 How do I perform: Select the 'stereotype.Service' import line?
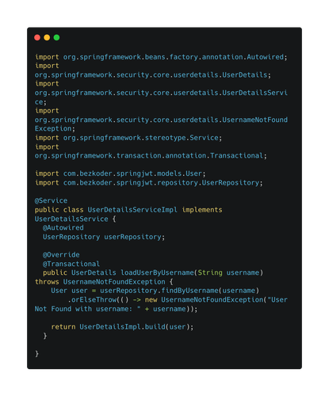point(128,138)
